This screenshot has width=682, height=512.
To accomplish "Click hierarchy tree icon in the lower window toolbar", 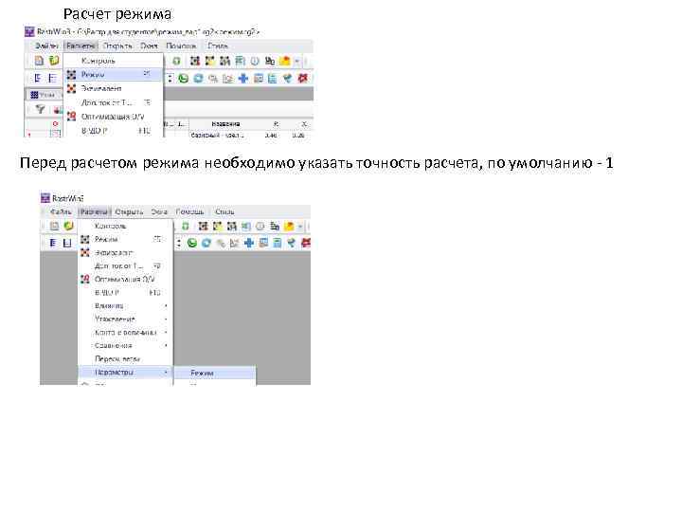I will 275,227.
